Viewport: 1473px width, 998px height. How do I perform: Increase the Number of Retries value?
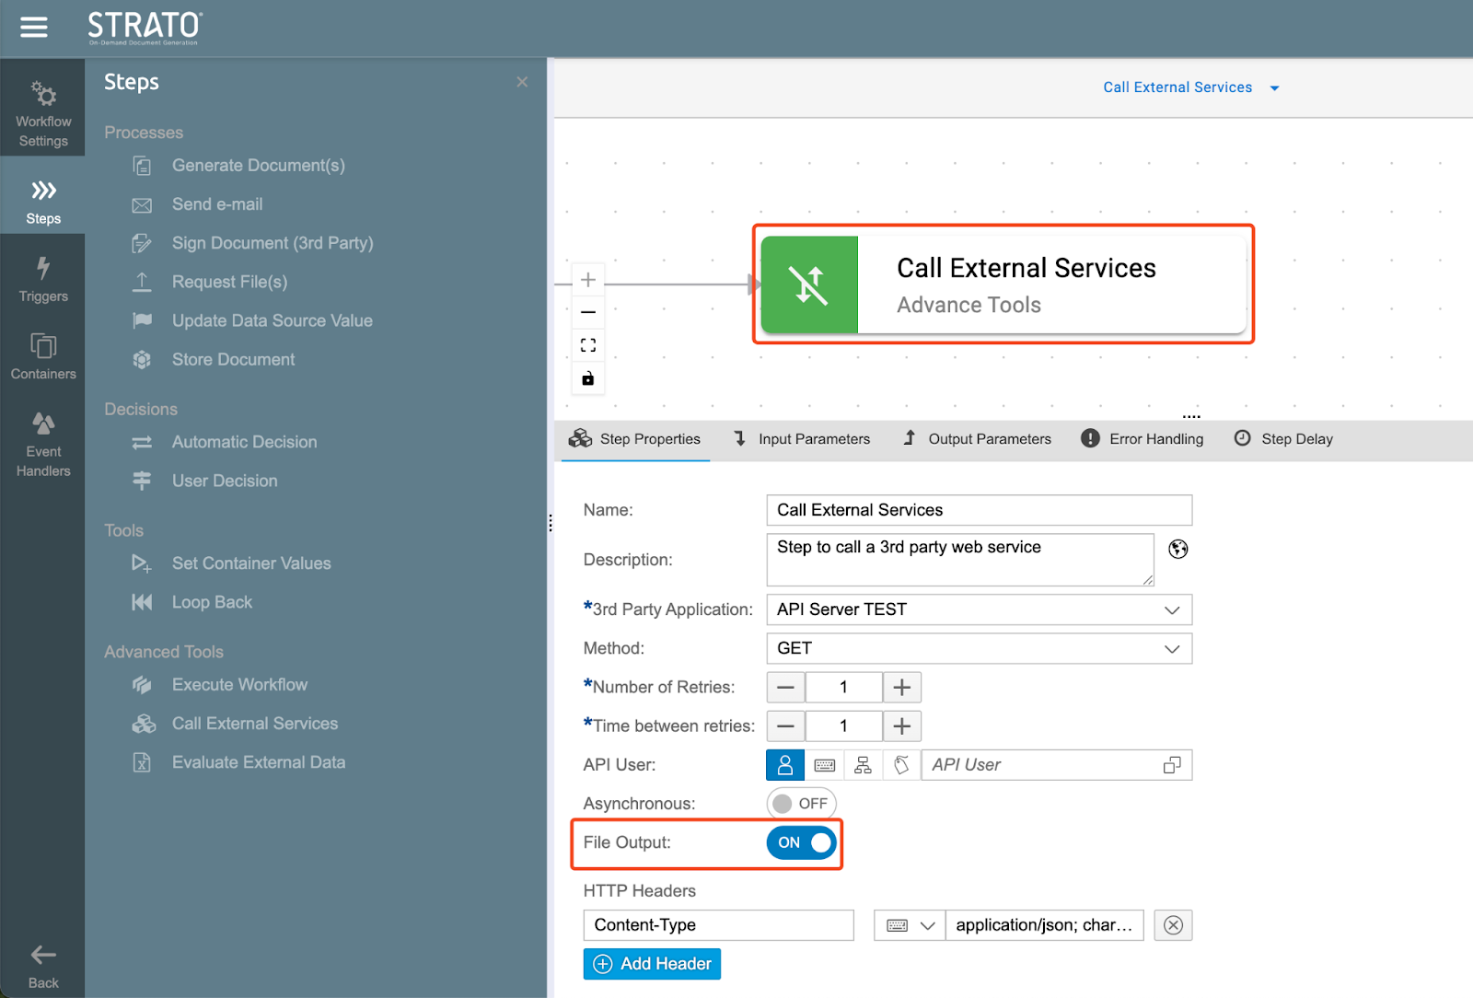[902, 688]
